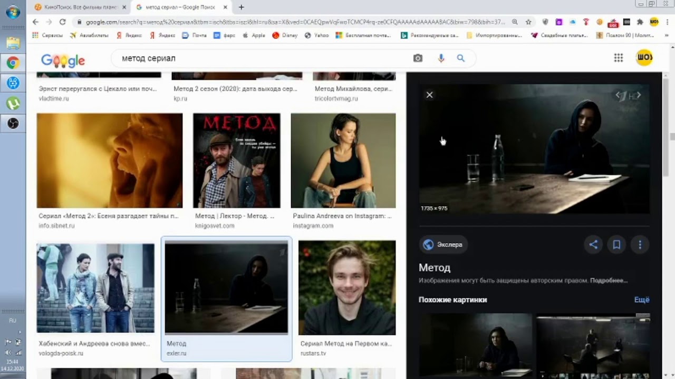Open the Apple bookmark
Screen dimensions: 675x379
coord(254,35)
